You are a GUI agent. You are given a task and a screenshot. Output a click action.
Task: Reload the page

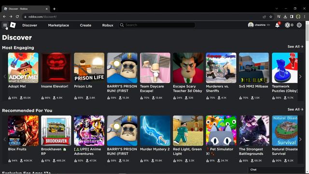click(x=17, y=17)
